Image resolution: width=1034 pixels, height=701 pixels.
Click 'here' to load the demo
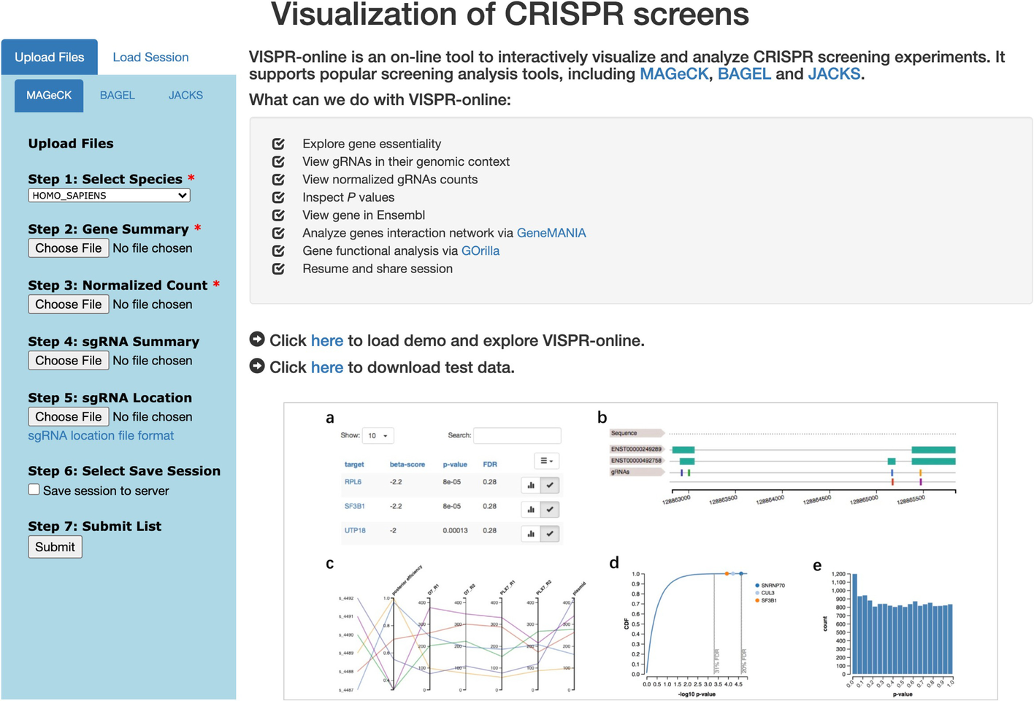(327, 341)
